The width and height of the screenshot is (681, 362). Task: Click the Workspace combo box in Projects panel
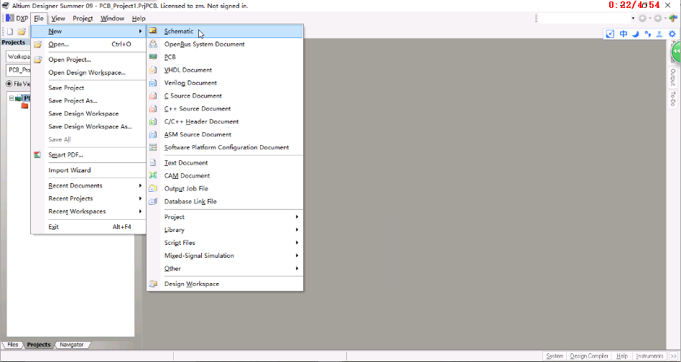tap(18, 57)
